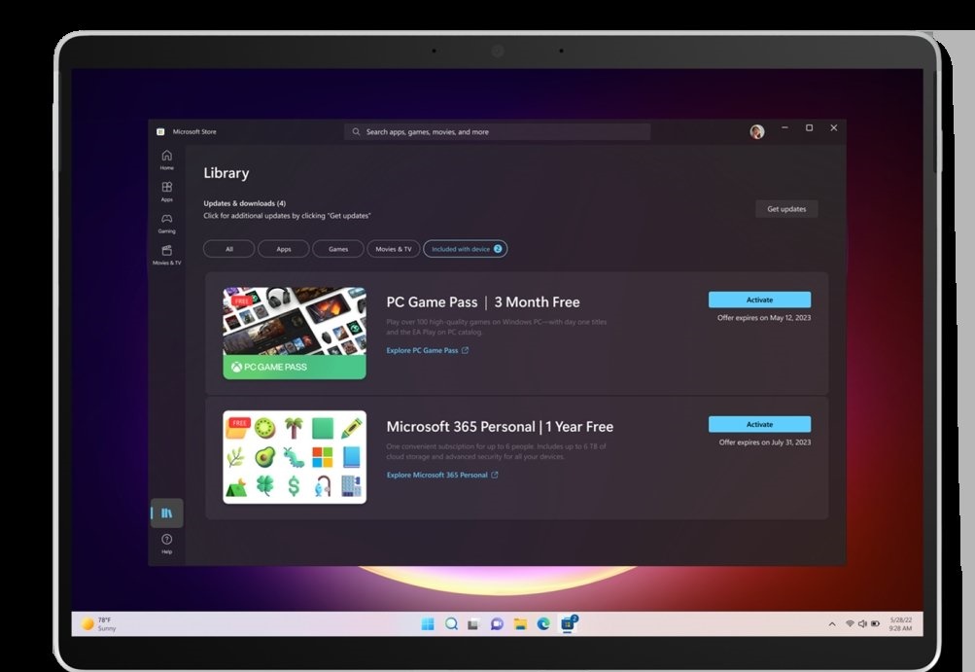The image size is (975, 672).
Task: Open Movies & TV section in sidebar
Action: tap(166, 255)
